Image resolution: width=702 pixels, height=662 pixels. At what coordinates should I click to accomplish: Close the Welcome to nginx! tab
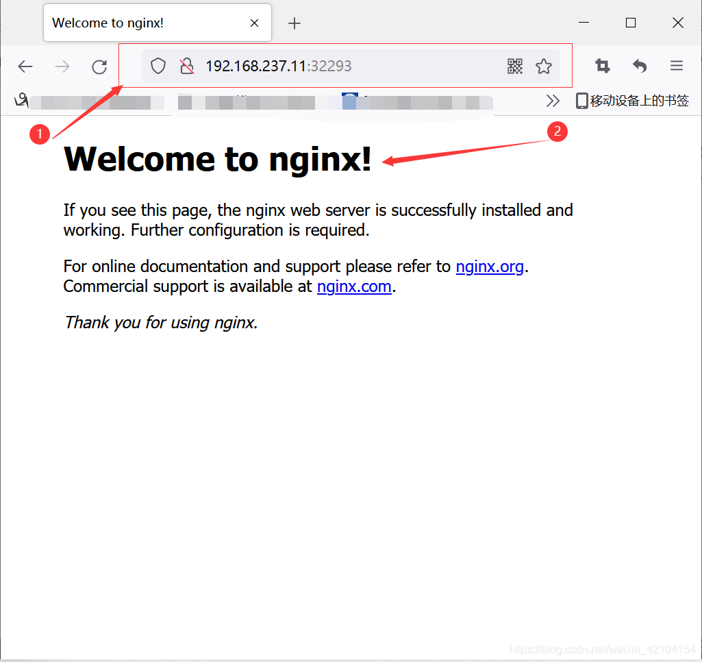(x=254, y=23)
